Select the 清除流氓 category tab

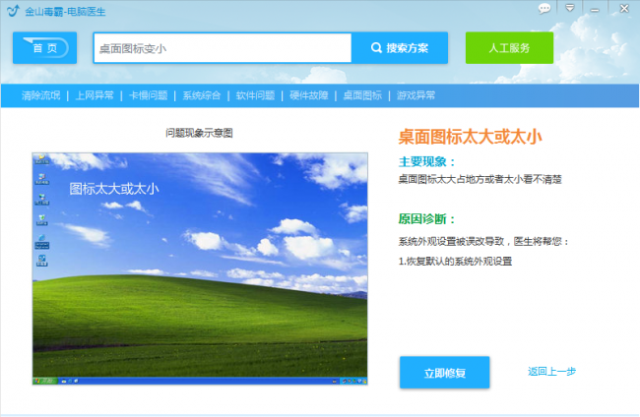(40, 95)
